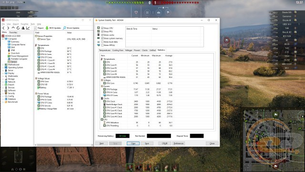This screenshot has width=305, height=172.
Task: Click Start button in stability test
Action: click(102, 143)
